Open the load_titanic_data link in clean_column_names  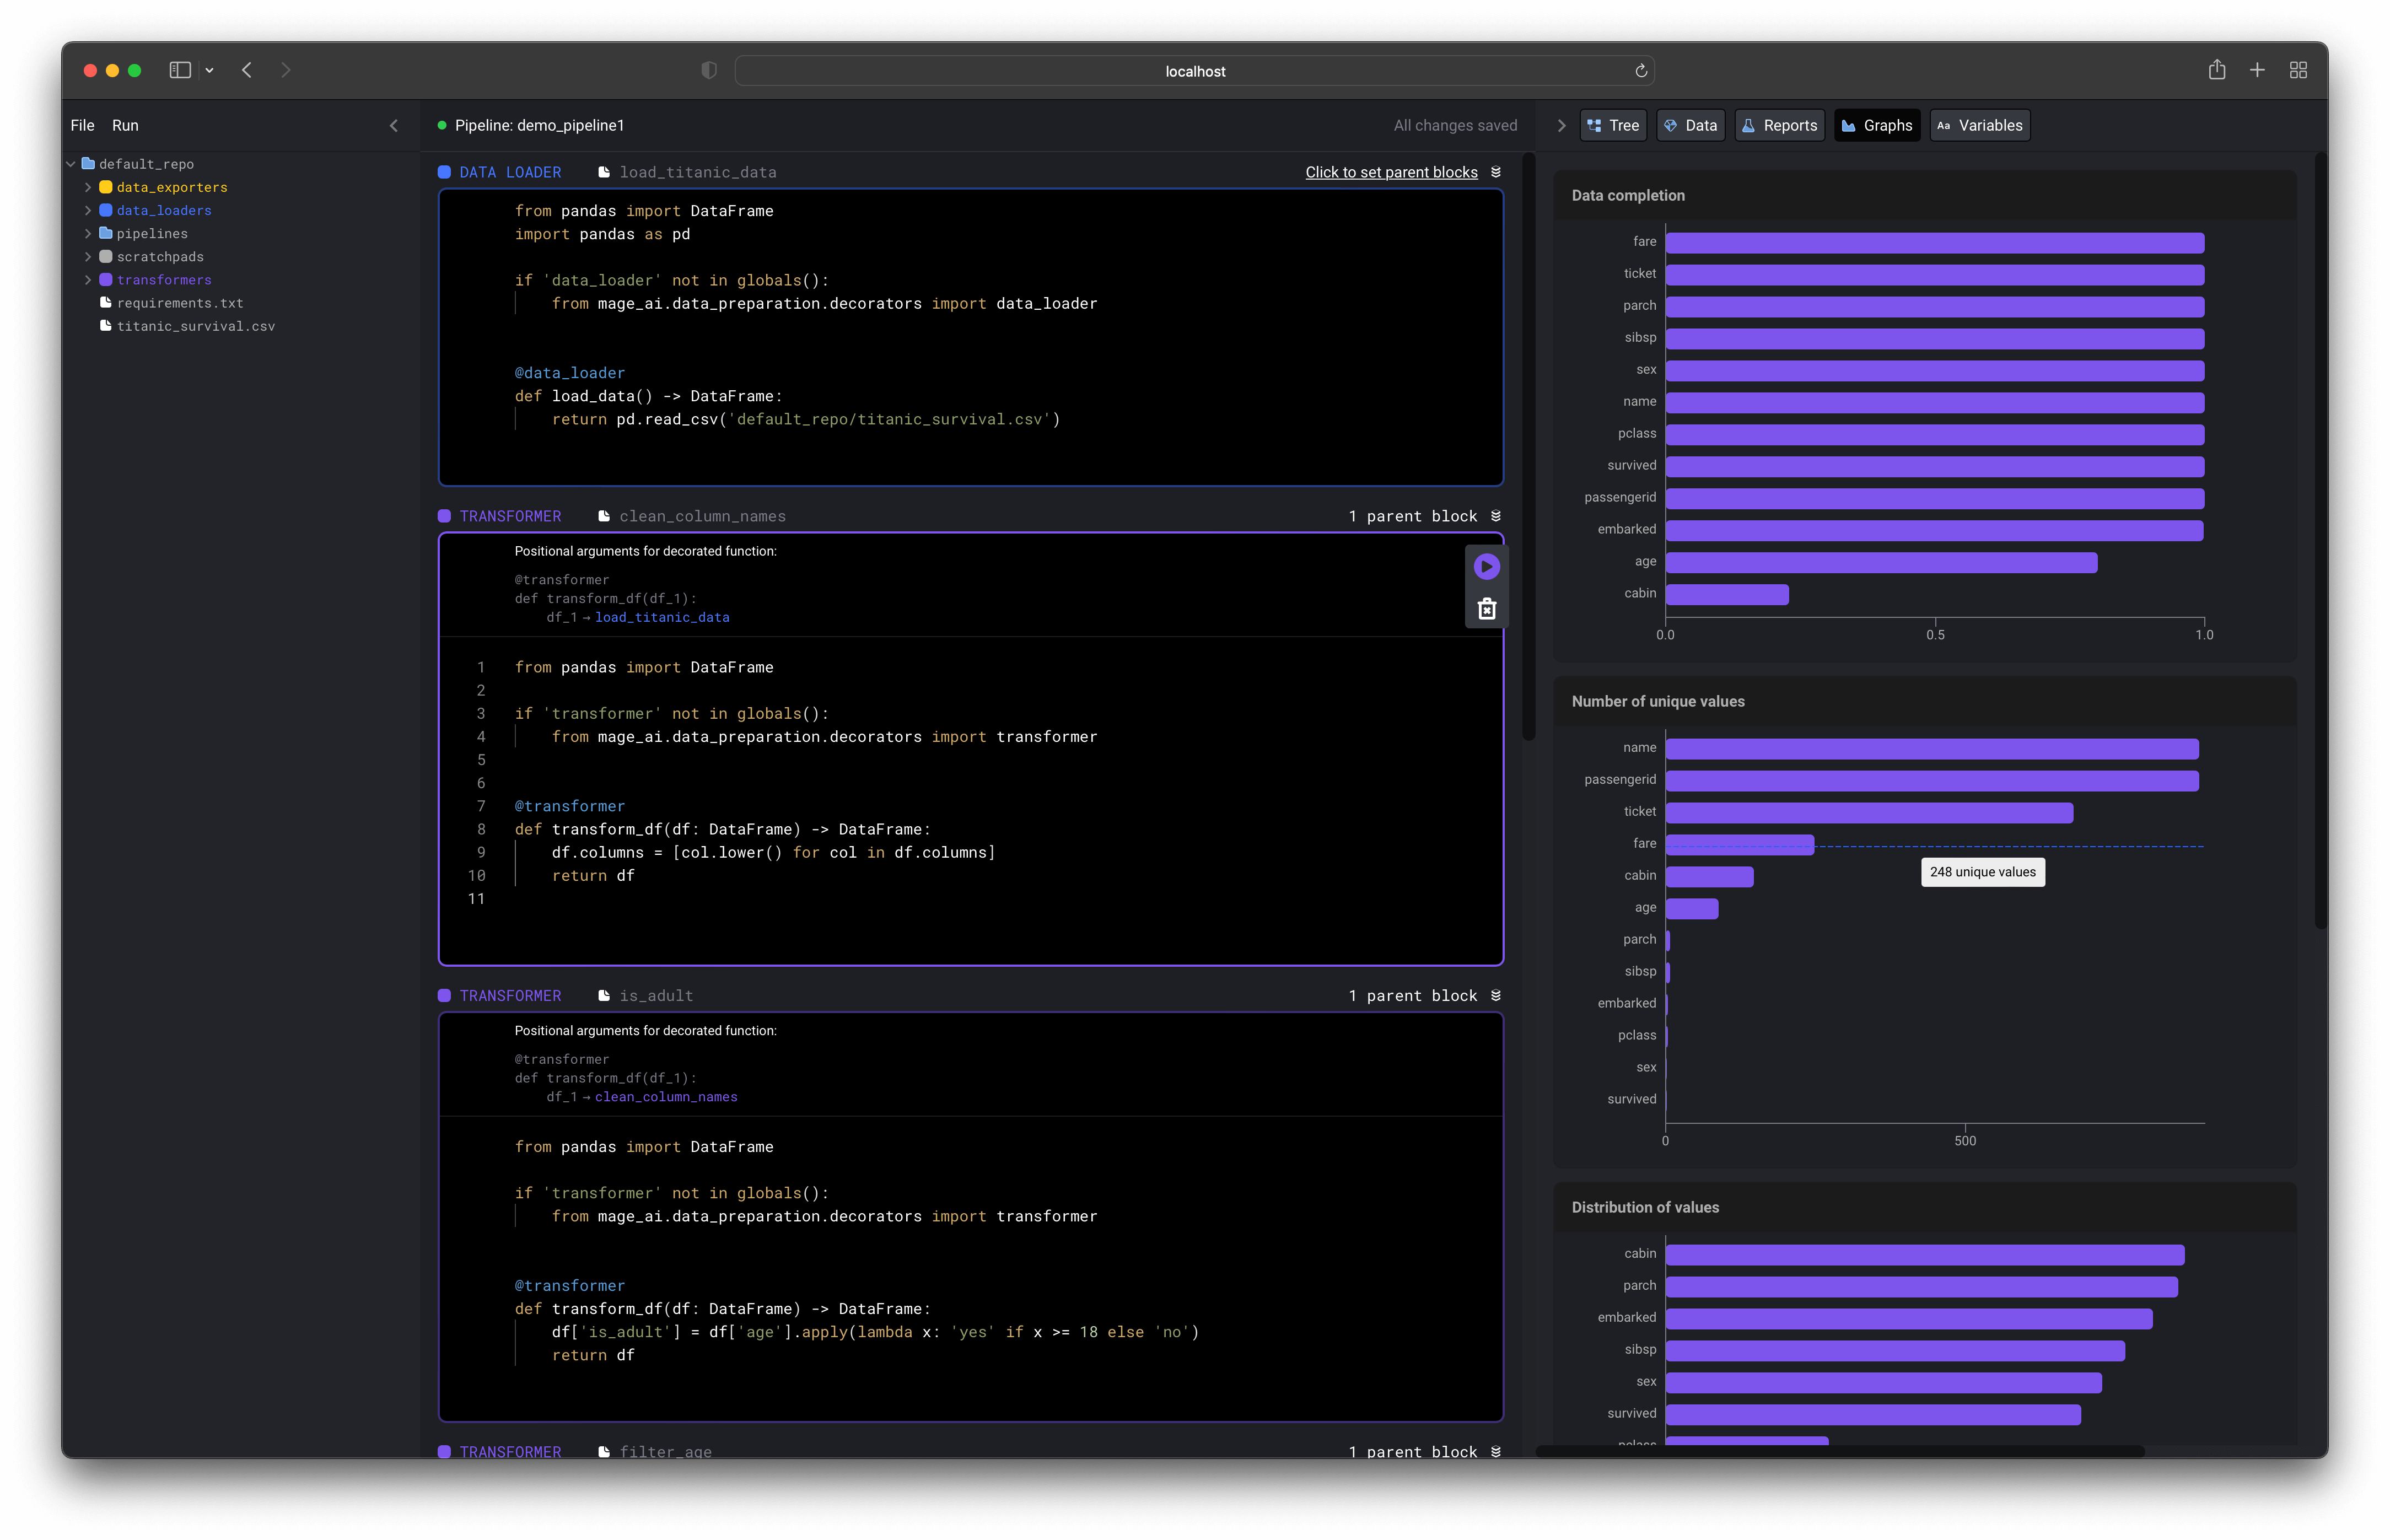662,618
